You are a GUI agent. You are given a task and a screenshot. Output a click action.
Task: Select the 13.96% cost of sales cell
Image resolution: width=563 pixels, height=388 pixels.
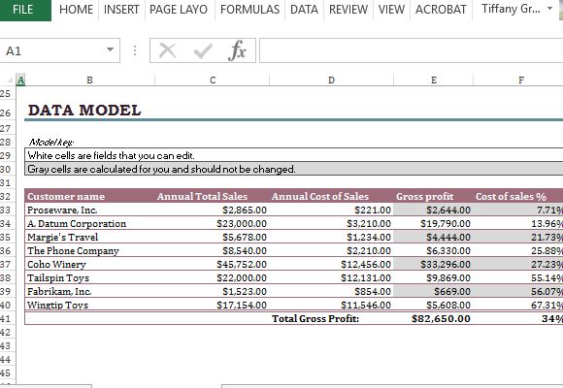[x=518, y=224]
